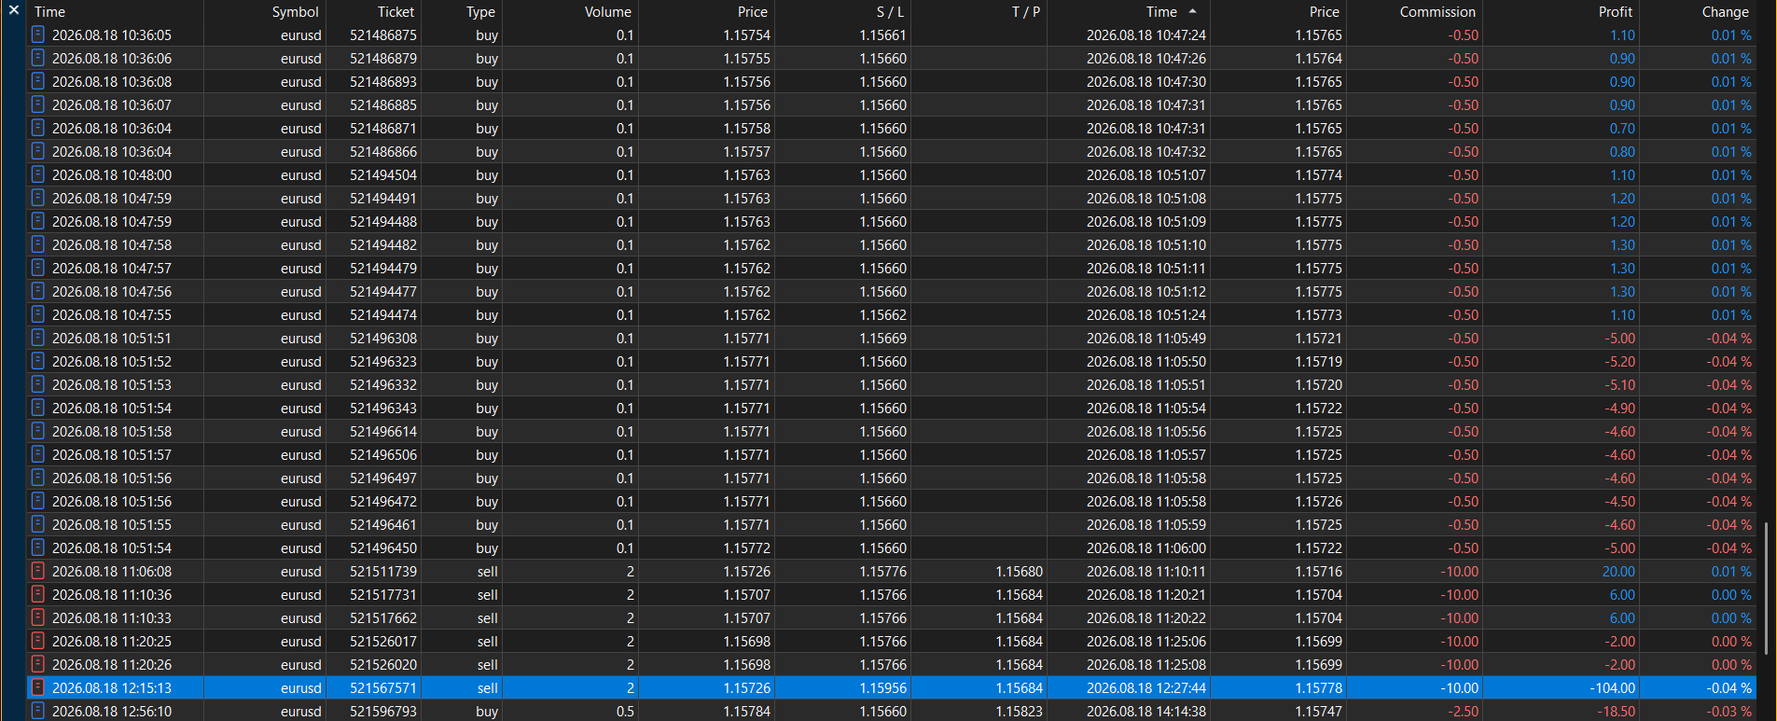Click the S/L value 1.15661
Viewport: 1777px width, 721px height.
[x=882, y=35]
